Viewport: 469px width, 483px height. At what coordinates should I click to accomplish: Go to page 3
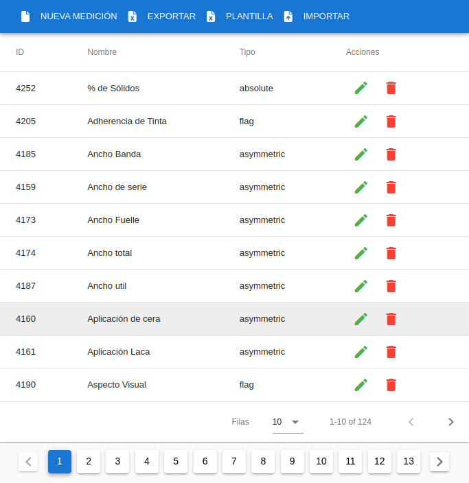[117, 462]
